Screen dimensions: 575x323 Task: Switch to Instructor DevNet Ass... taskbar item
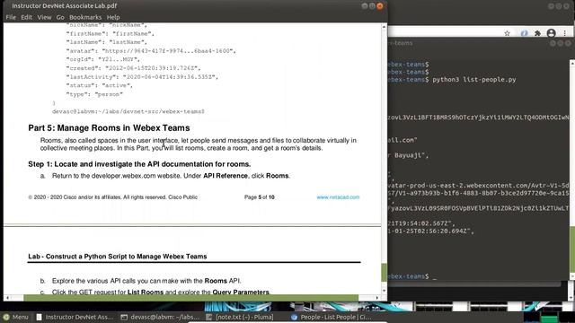(x=75, y=317)
